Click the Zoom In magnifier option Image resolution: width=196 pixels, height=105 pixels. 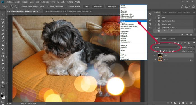tap(12, 6)
